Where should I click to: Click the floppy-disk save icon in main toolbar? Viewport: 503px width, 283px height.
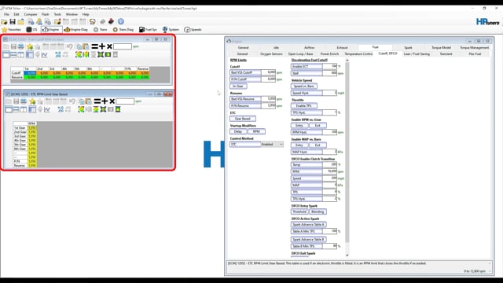coord(13,21)
